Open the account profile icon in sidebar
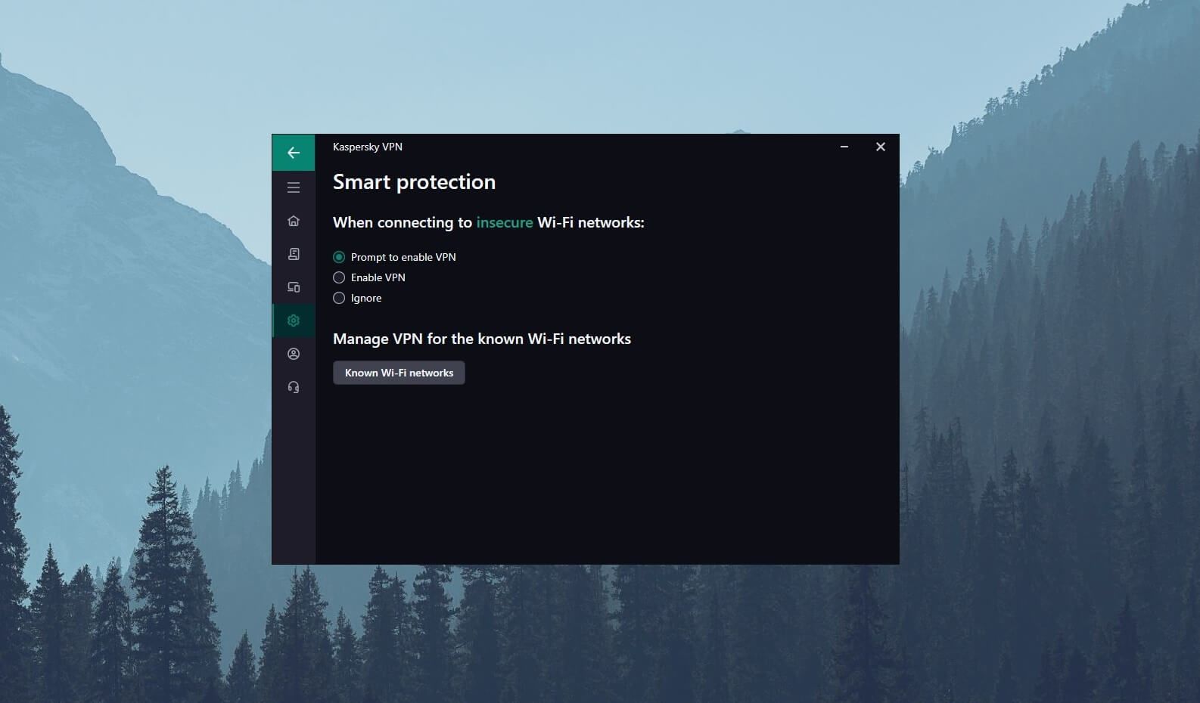 coord(294,354)
